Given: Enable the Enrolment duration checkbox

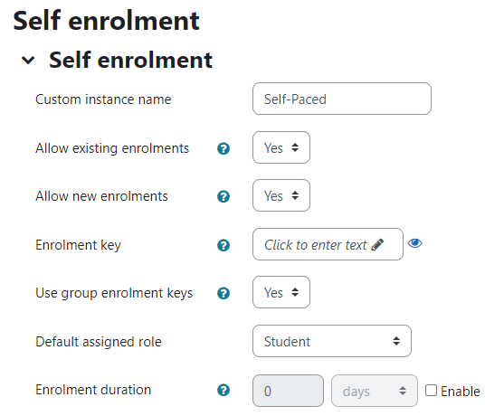Looking at the screenshot, I should click(x=431, y=391).
